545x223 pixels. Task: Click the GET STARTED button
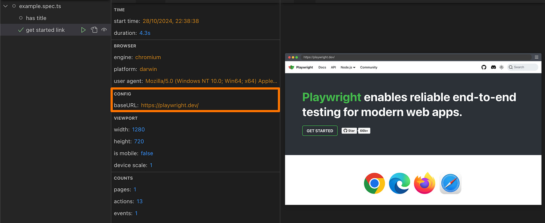coord(320,131)
